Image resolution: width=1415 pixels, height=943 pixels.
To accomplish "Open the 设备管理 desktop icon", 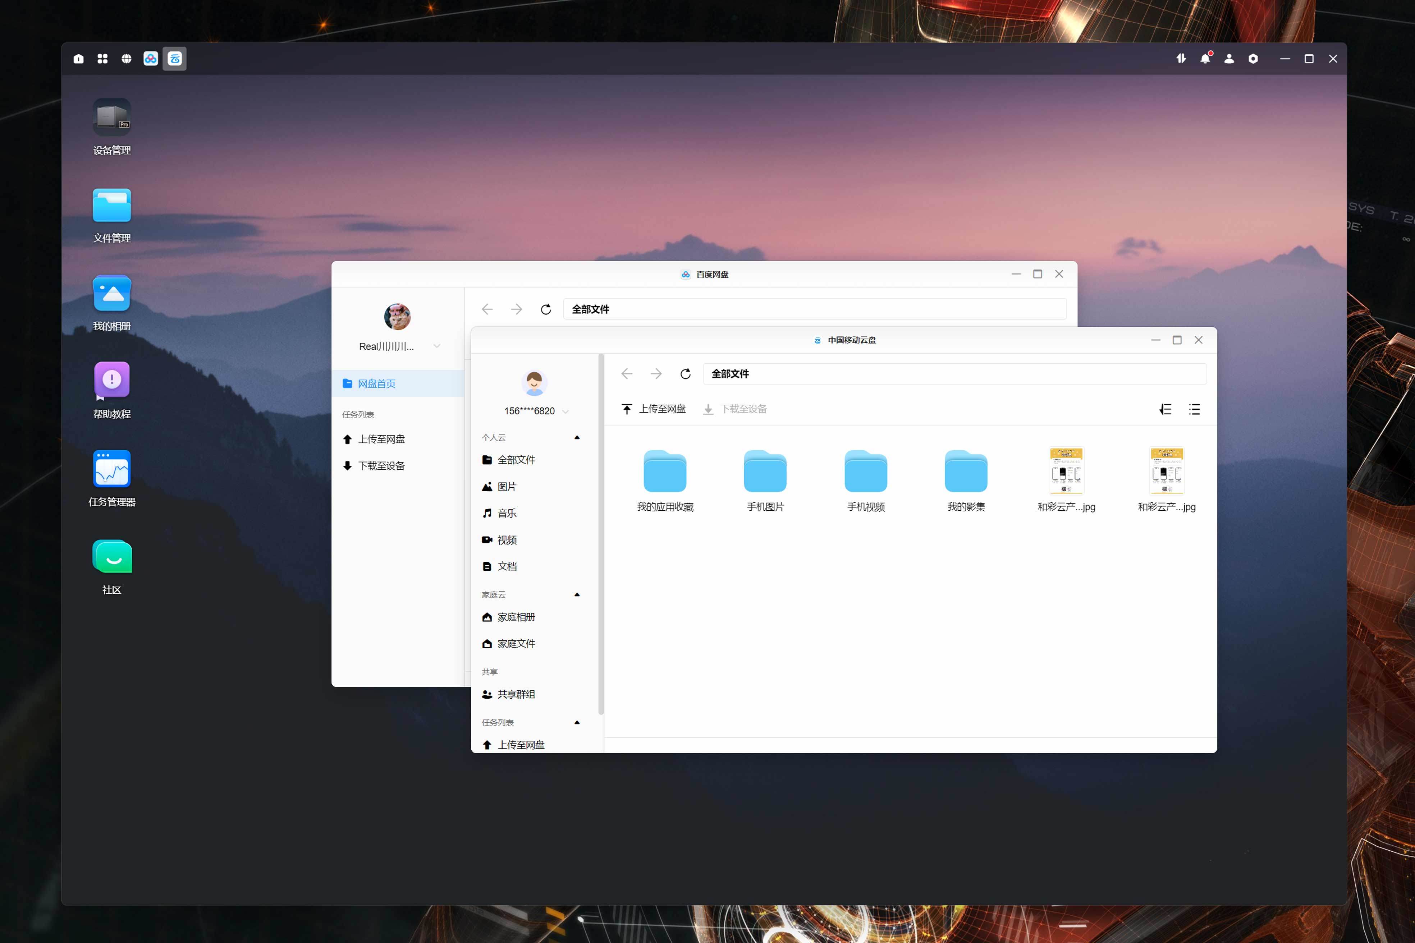I will pos(112,118).
